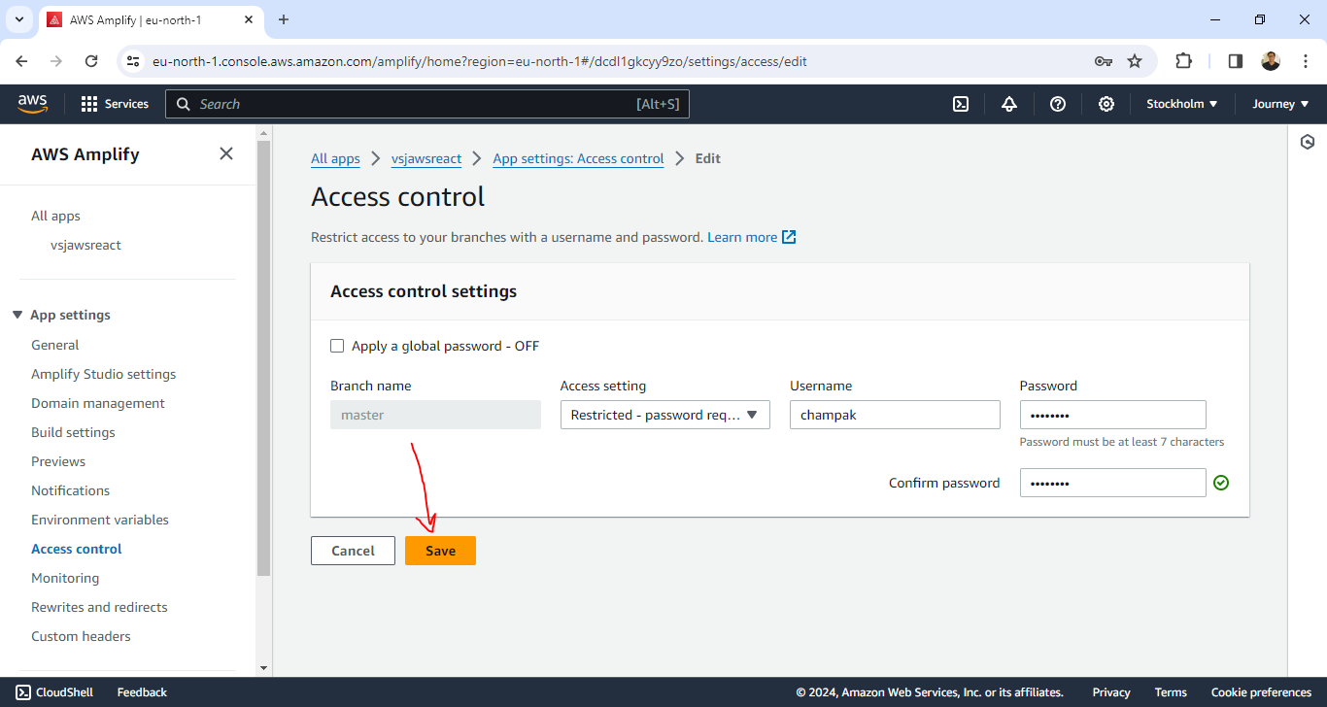
Task: Click the hexagon info panel icon
Action: click(x=1308, y=142)
